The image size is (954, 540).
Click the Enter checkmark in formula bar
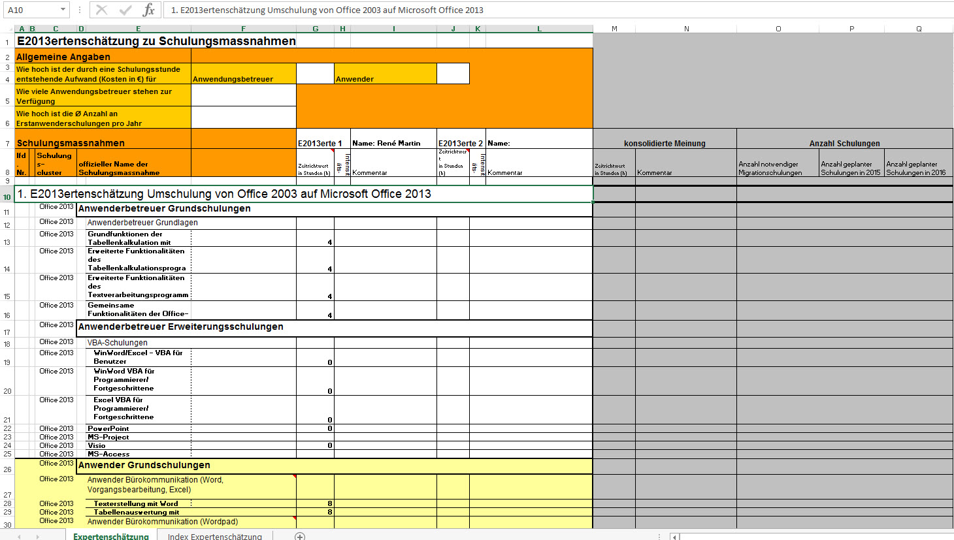[125, 10]
